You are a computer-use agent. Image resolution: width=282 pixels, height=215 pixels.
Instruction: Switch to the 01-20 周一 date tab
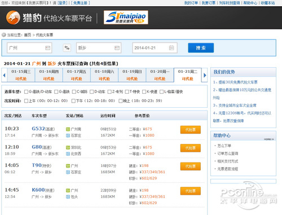pyautogui.click(x=160, y=75)
